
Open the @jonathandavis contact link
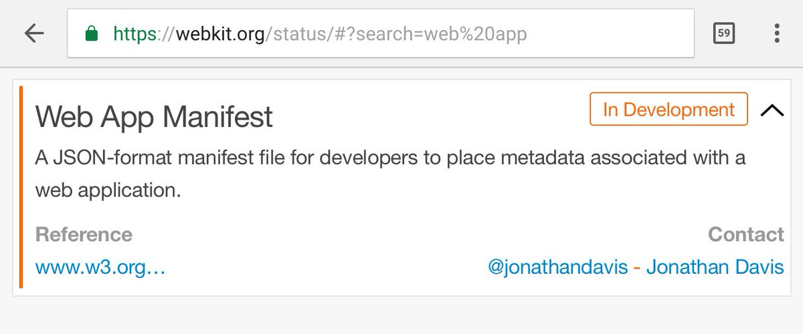pos(558,268)
